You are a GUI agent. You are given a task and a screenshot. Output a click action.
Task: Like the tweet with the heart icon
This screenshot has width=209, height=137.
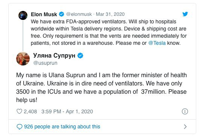click(19, 111)
